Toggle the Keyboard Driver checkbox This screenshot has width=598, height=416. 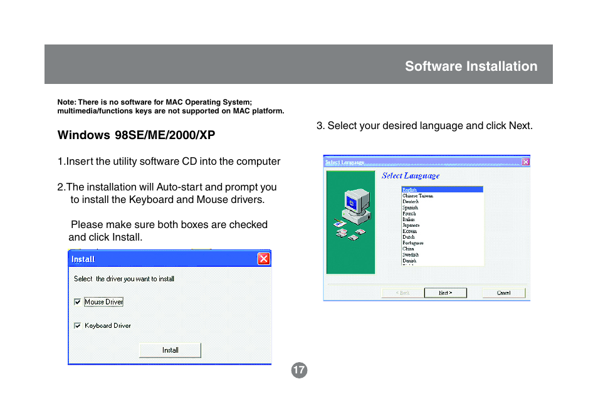(x=78, y=326)
